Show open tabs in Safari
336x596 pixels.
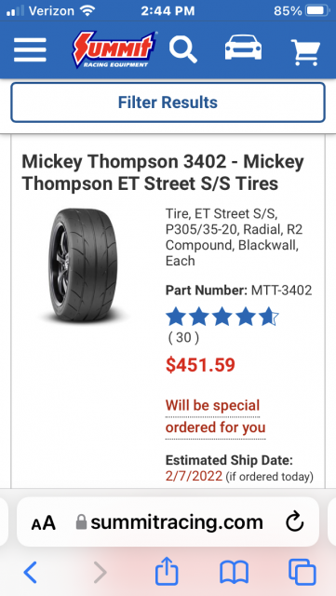point(302,572)
